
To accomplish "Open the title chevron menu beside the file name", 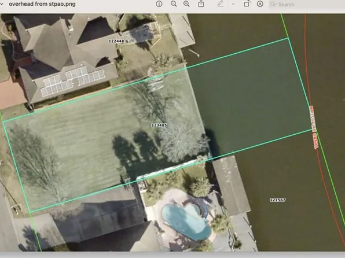I will point(2,4).
